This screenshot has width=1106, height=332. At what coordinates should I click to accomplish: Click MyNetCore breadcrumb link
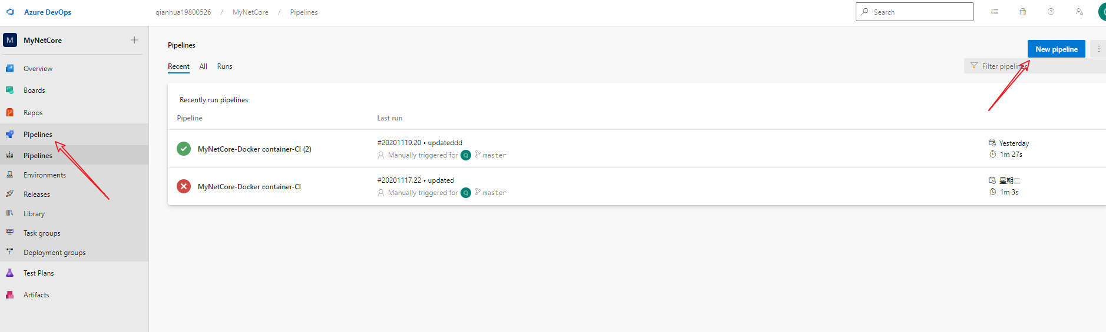tap(250, 12)
